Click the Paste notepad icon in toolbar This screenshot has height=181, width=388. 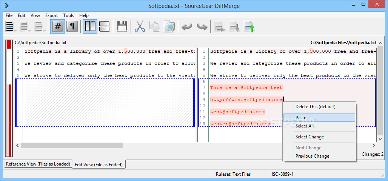click(x=169, y=26)
